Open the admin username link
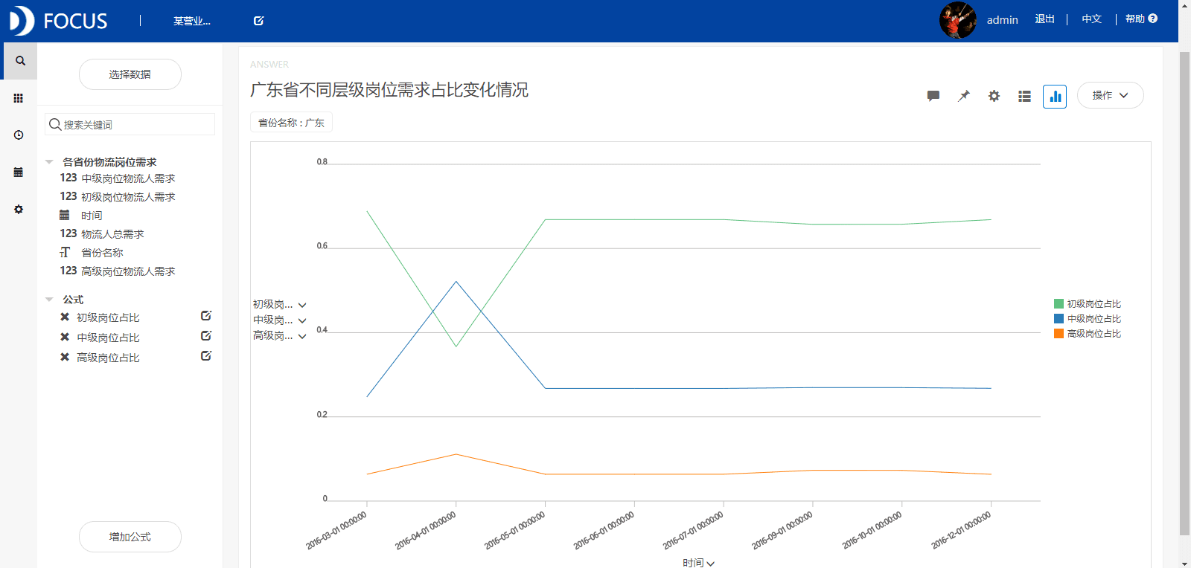Screen dimensions: 1191x568 [x=1002, y=20]
